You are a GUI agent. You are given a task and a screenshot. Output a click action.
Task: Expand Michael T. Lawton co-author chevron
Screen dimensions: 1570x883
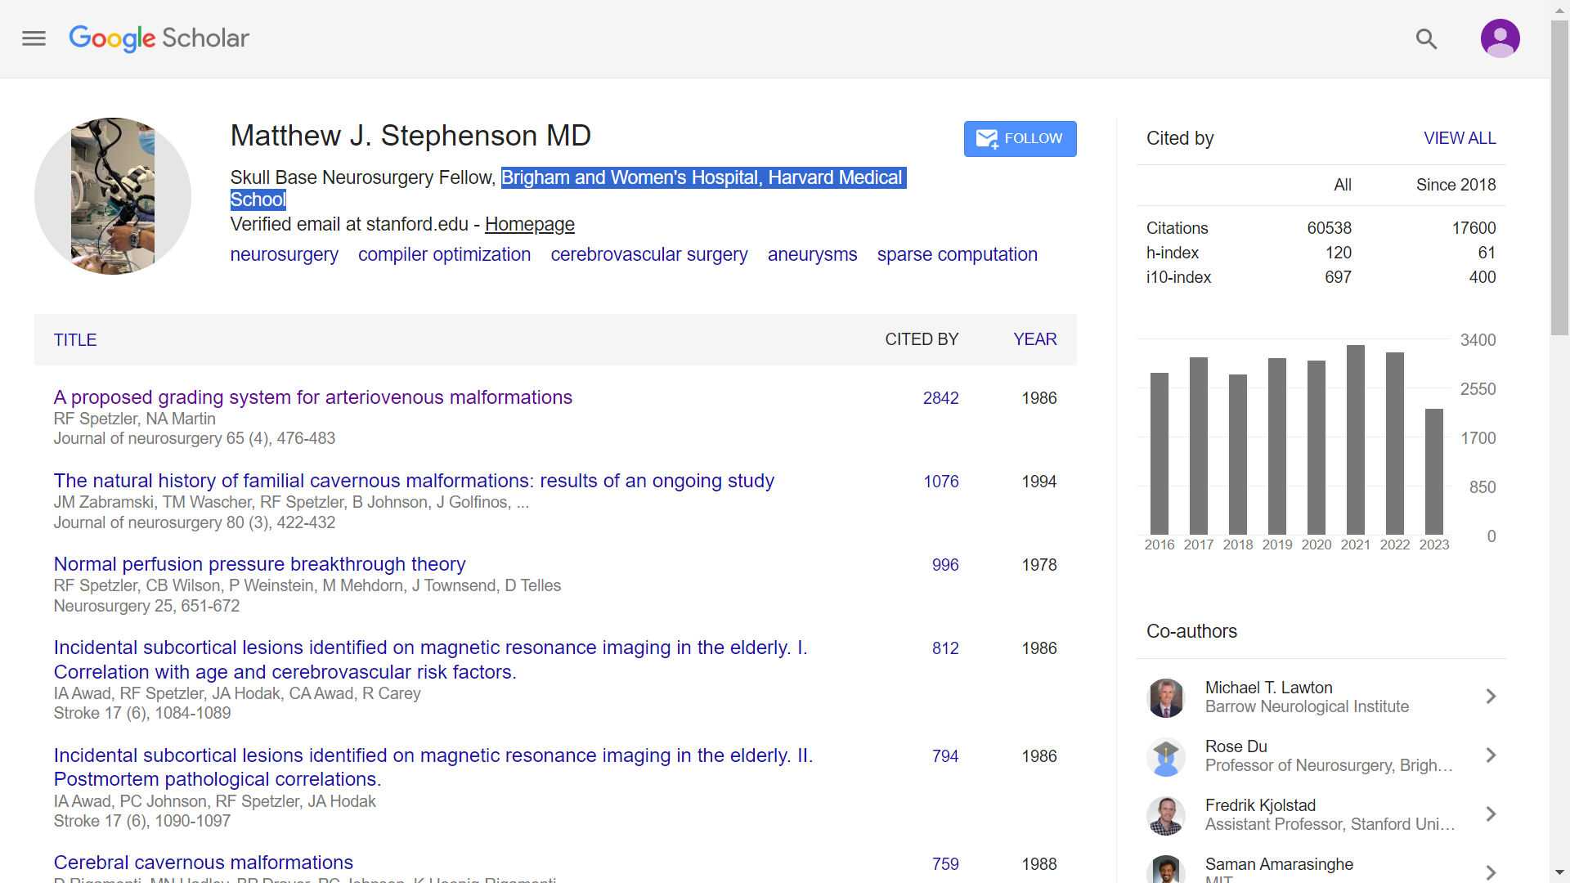click(1491, 697)
